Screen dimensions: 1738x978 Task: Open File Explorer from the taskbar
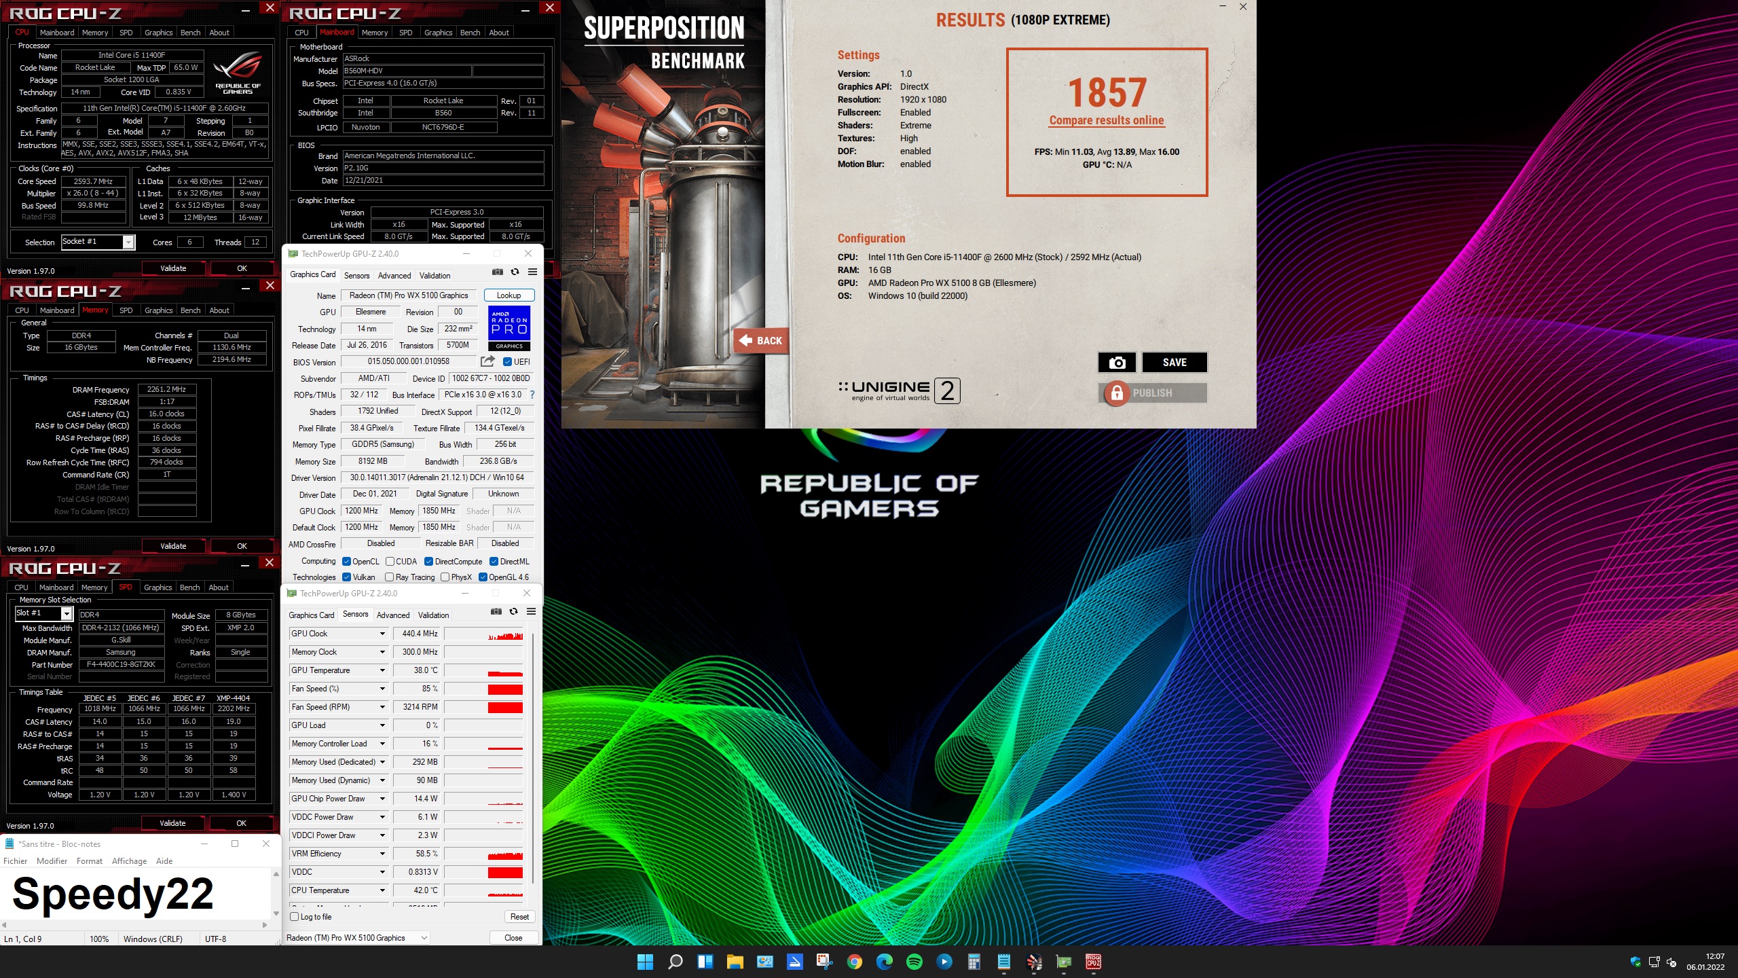click(x=735, y=962)
